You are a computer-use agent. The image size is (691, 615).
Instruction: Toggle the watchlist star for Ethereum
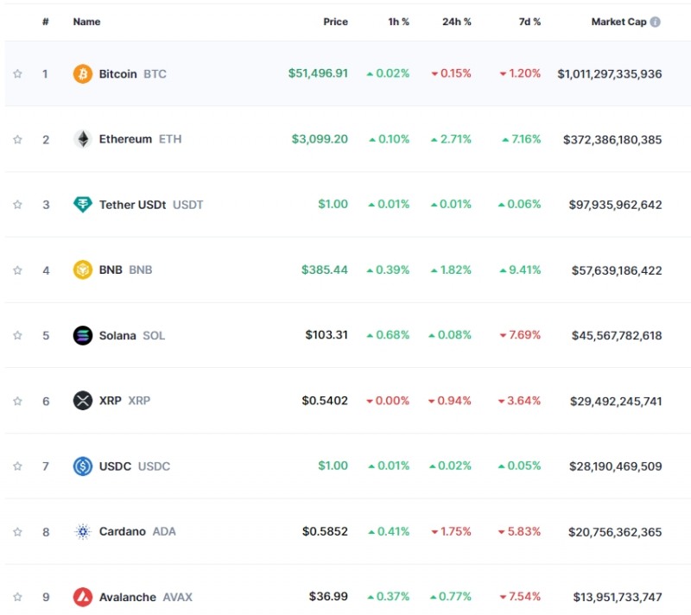[17, 139]
